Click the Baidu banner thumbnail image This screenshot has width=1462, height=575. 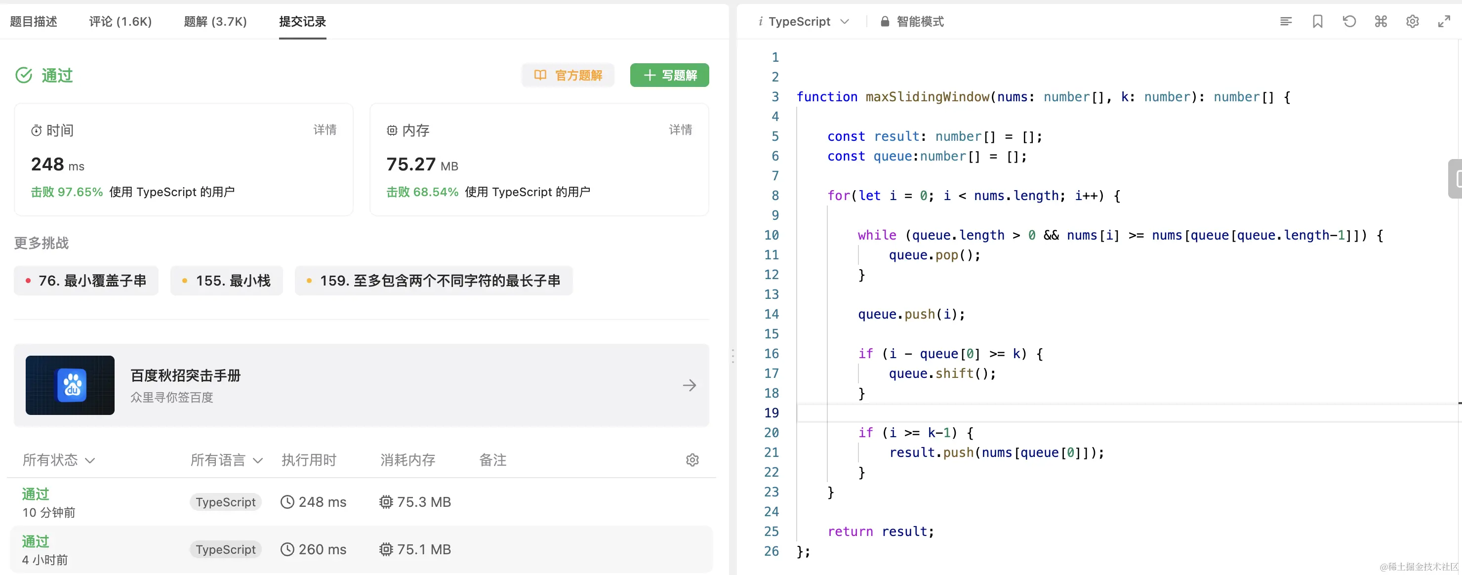click(x=70, y=385)
